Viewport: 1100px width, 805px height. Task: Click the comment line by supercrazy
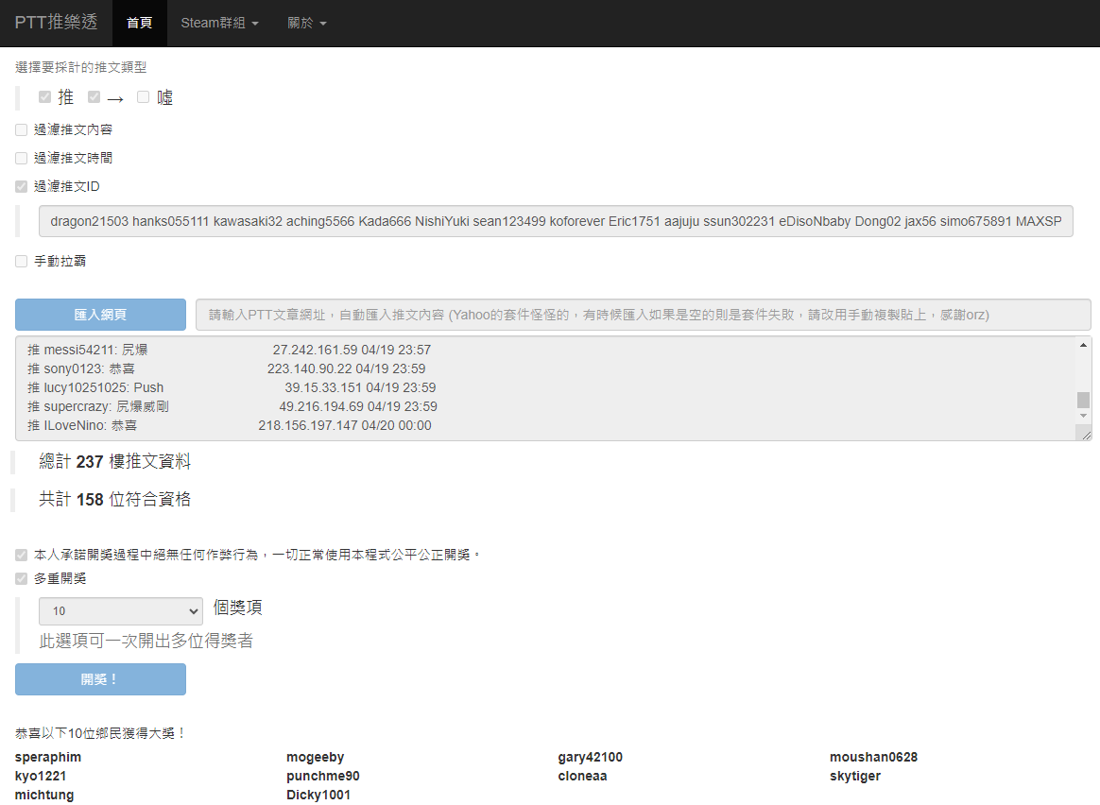232,406
